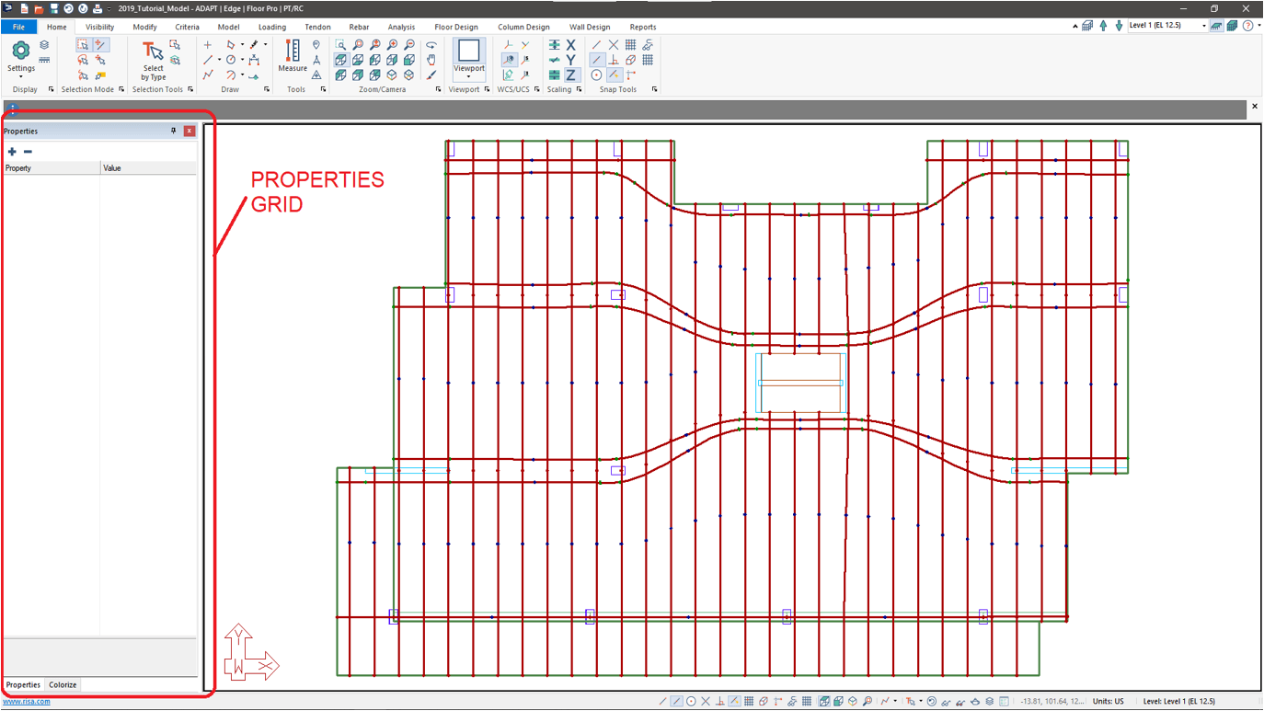Click the Z axis icon in Scaling group
This screenshot has height=711, width=1264.
pos(570,75)
